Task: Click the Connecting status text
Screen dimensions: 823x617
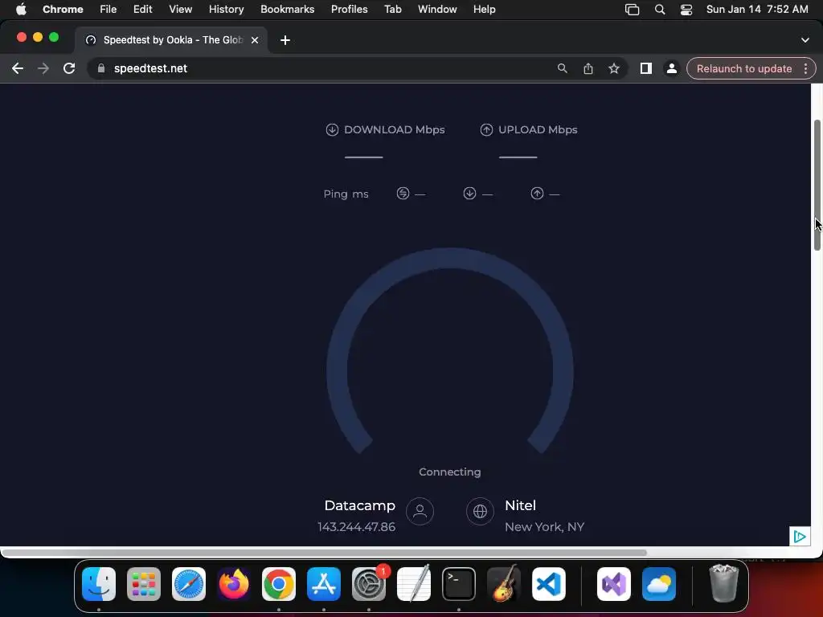Action: tap(450, 472)
